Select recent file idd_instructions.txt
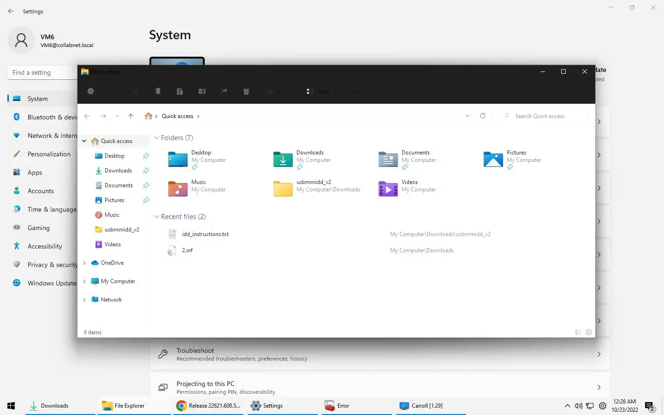 pyautogui.click(x=205, y=234)
